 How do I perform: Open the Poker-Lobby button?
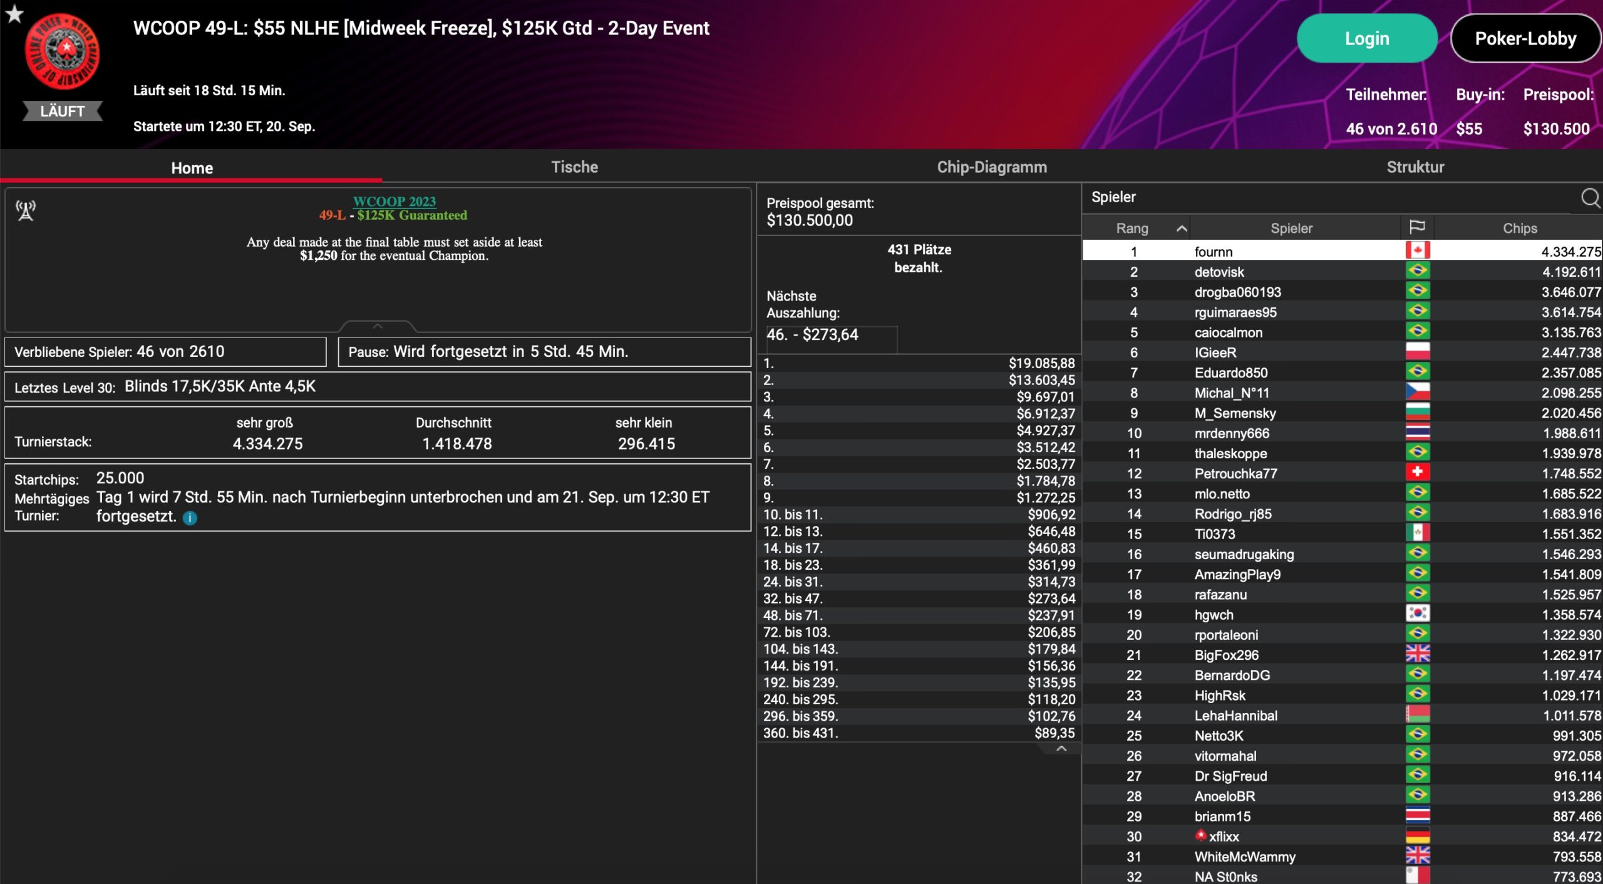click(x=1525, y=39)
